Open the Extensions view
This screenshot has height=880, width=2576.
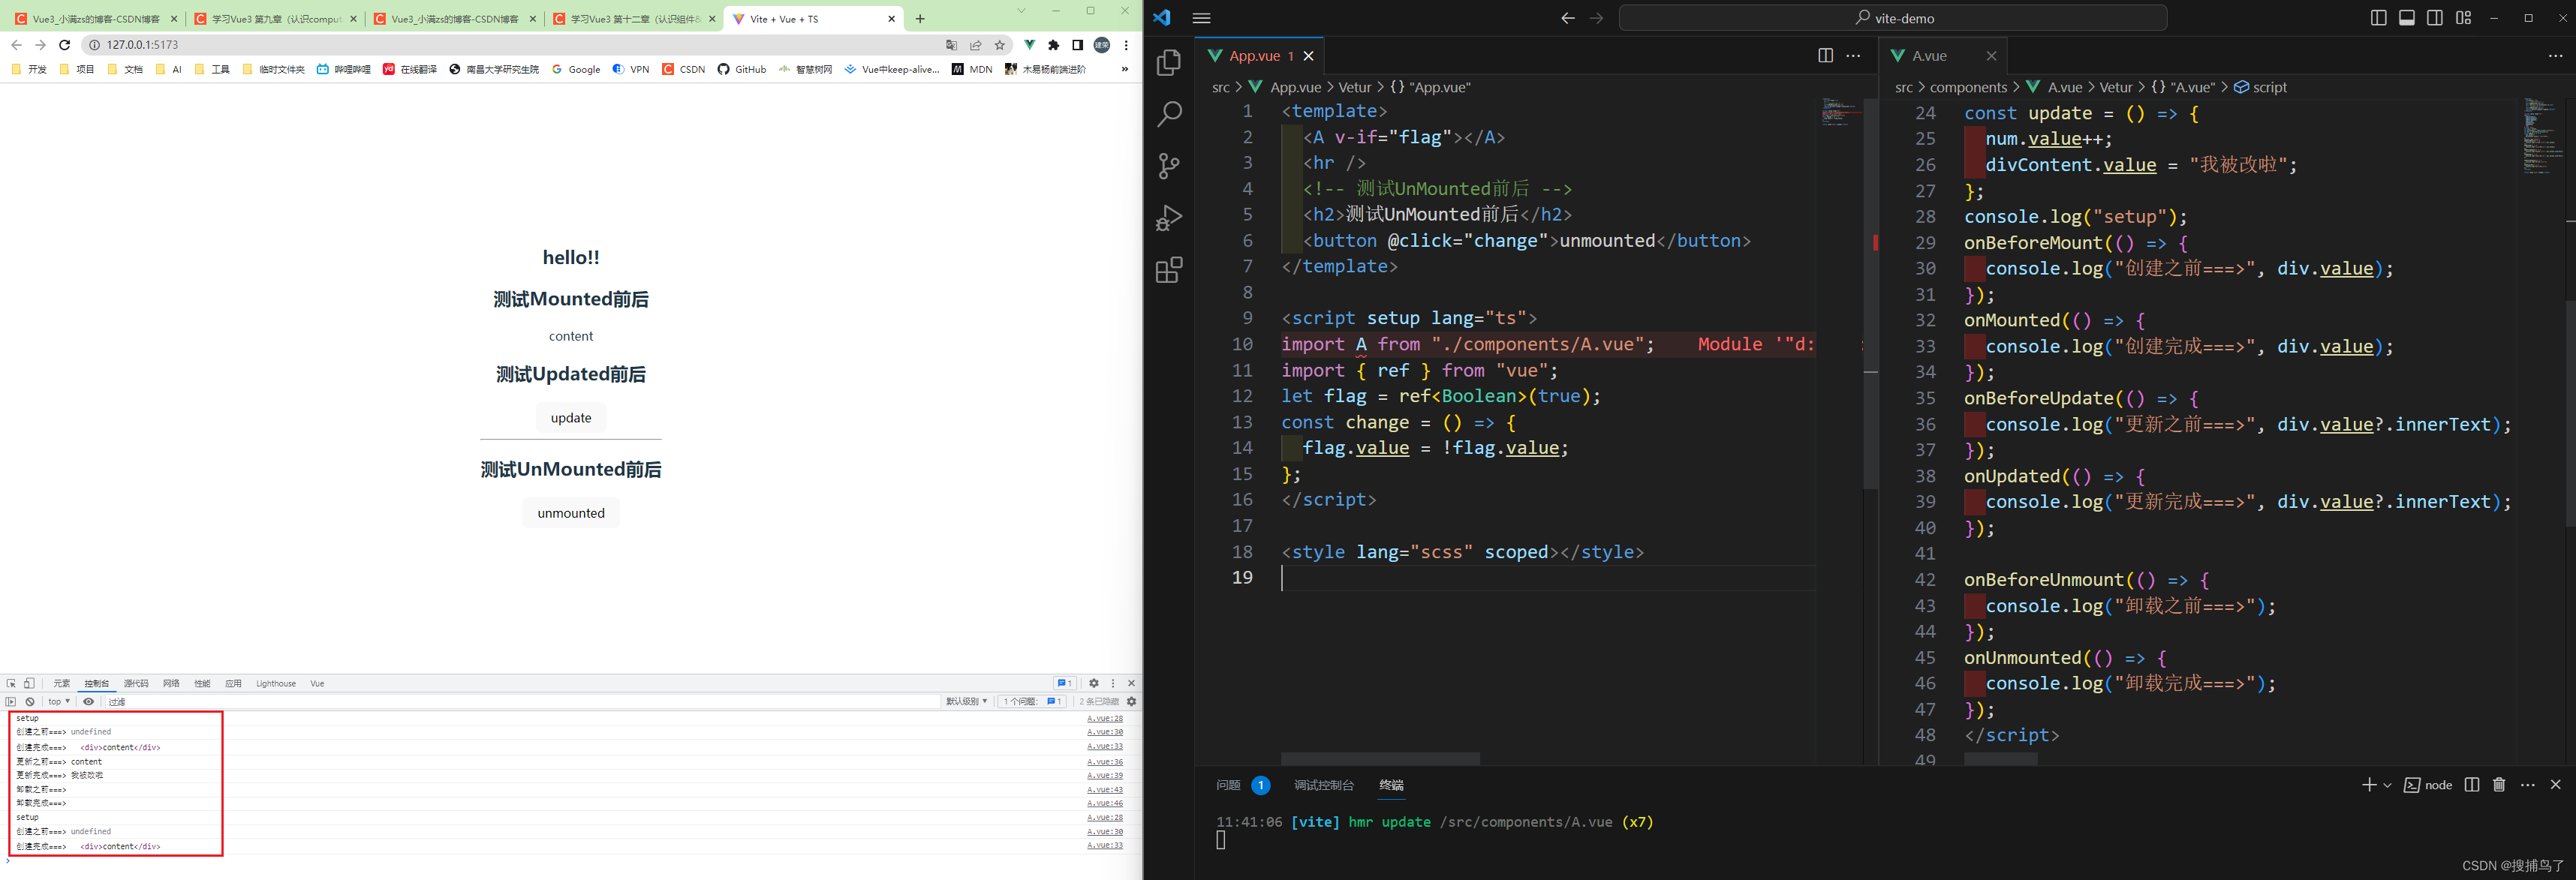point(1169,270)
